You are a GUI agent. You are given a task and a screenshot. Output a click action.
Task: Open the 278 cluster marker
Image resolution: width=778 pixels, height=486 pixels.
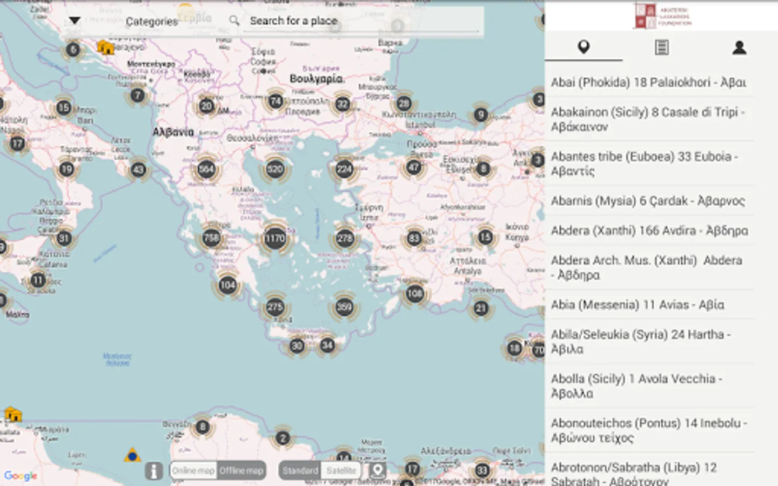click(345, 238)
